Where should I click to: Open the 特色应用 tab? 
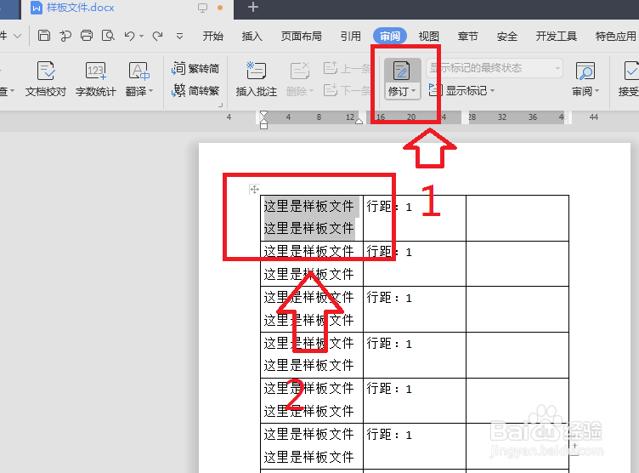click(615, 37)
